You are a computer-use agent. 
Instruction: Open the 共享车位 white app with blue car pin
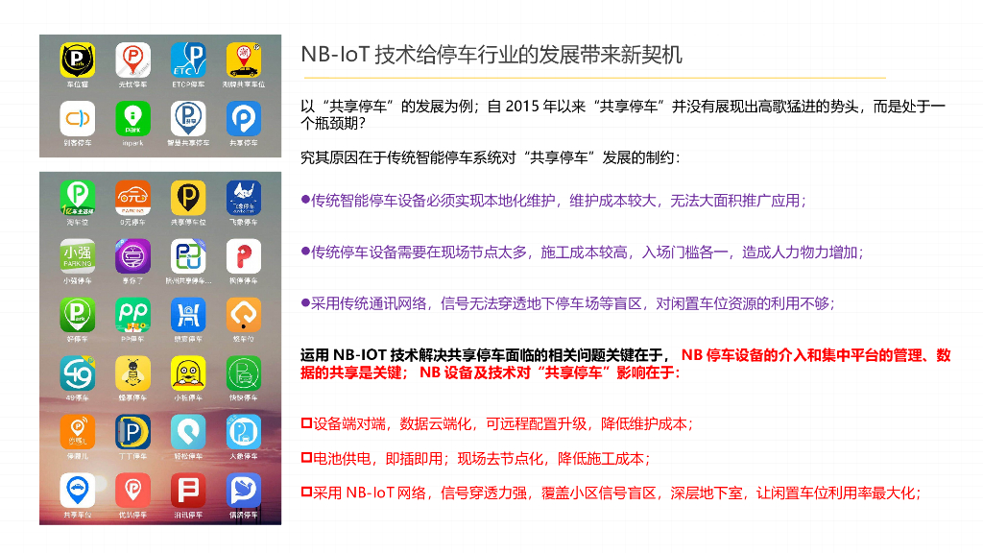(x=77, y=491)
